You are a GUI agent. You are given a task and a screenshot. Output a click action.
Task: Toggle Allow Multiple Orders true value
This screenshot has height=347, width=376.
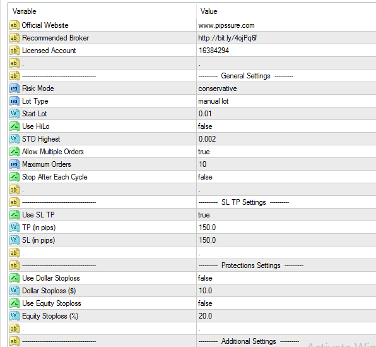tap(286, 152)
